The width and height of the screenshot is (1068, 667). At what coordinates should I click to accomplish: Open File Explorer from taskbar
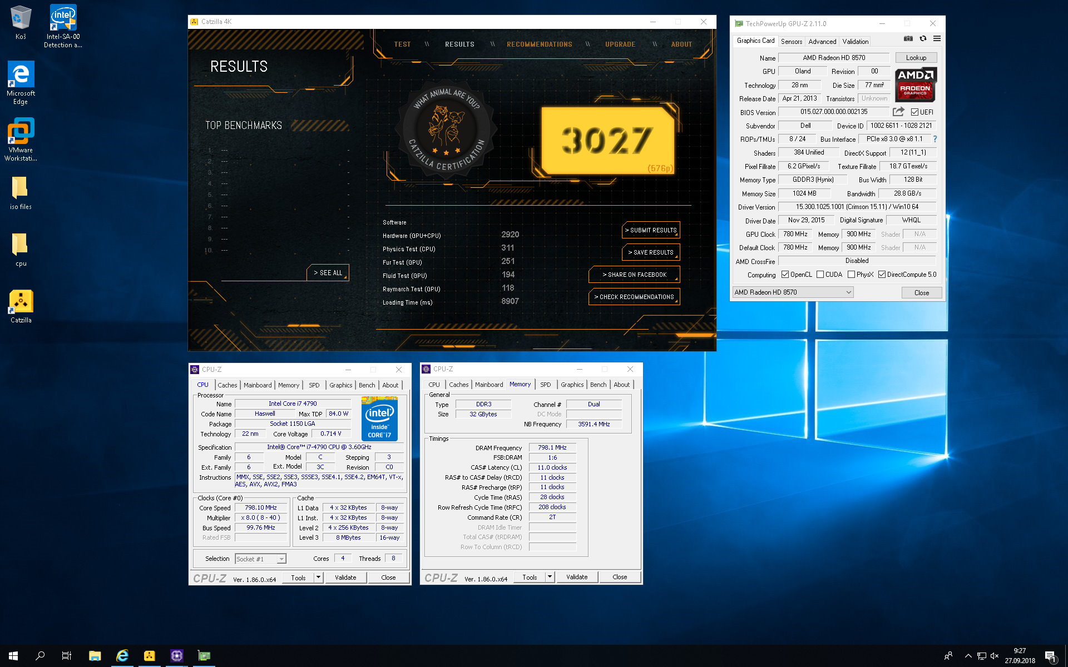(x=95, y=656)
